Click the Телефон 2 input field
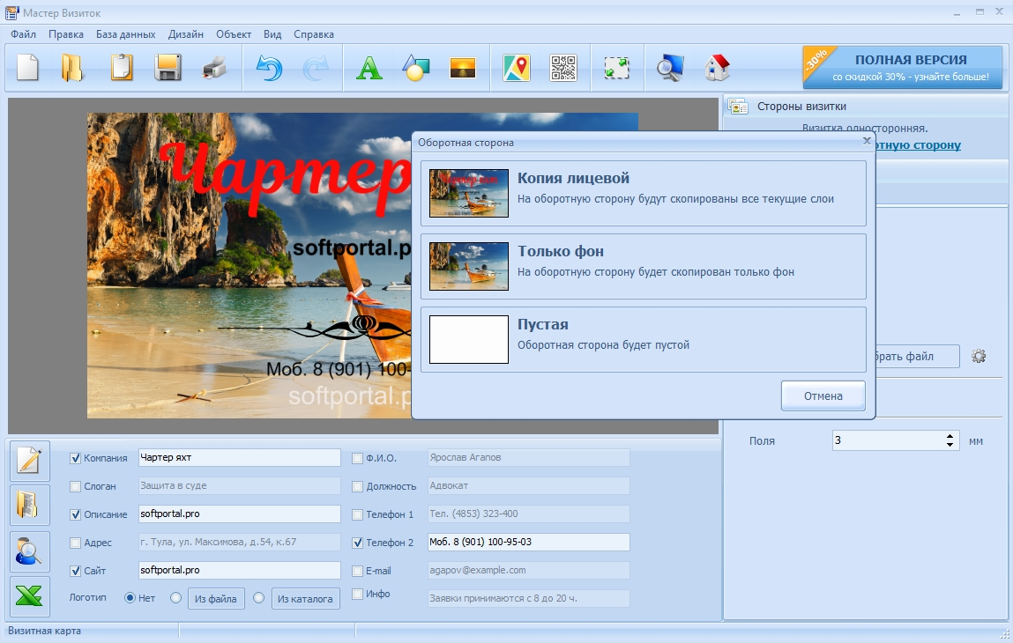The height and width of the screenshot is (643, 1013). coord(527,543)
